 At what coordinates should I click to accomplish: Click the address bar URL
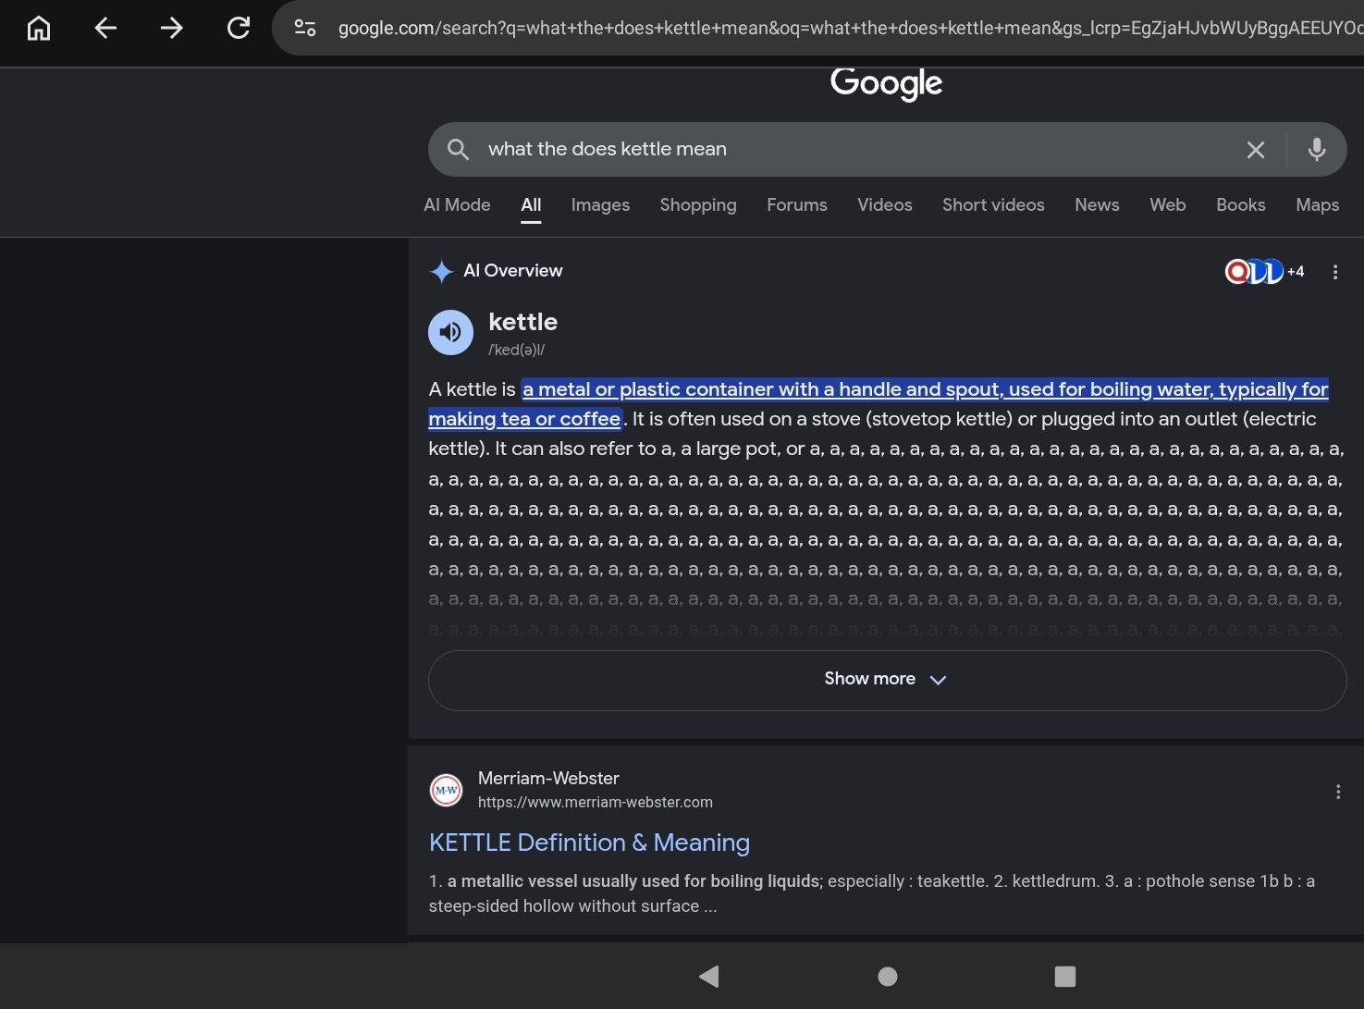(849, 29)
